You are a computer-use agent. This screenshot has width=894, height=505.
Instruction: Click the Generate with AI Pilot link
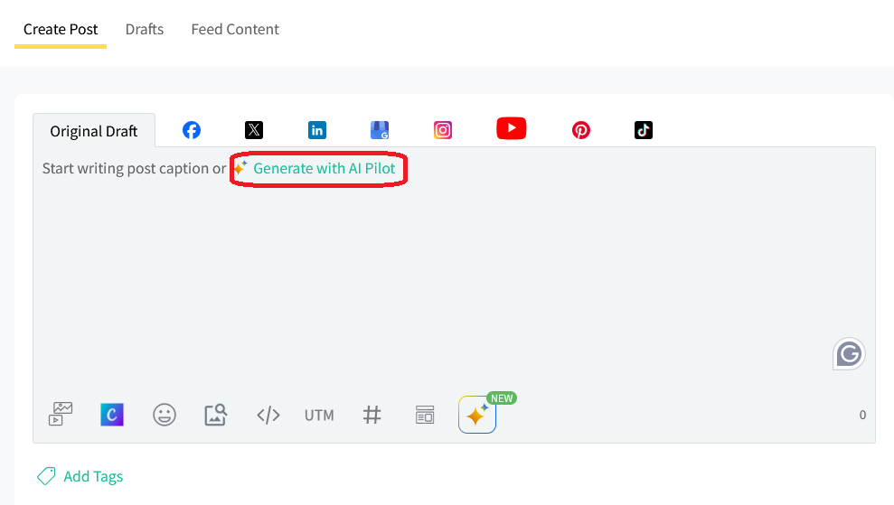324,169
